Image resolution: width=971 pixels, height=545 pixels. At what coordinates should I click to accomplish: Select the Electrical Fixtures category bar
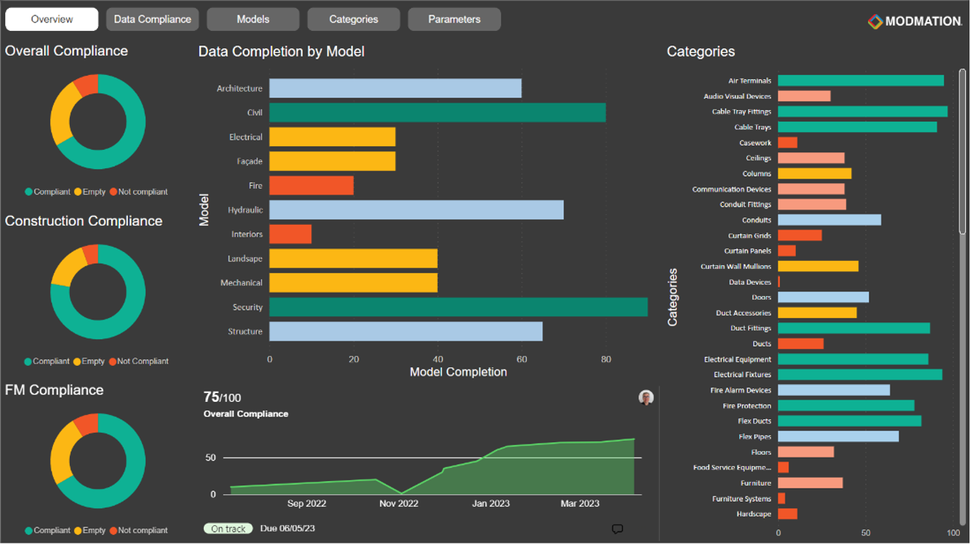(860, 375)
